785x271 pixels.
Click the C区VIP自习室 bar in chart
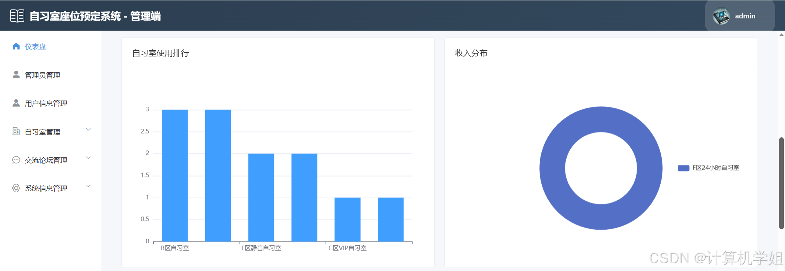[348, 219]
